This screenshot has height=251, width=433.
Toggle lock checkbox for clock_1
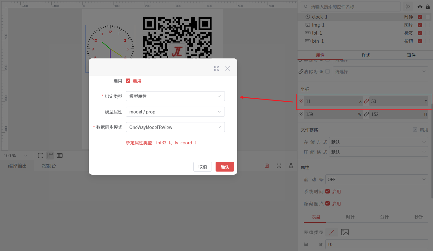pyautogui.click(x=428, y=17)
